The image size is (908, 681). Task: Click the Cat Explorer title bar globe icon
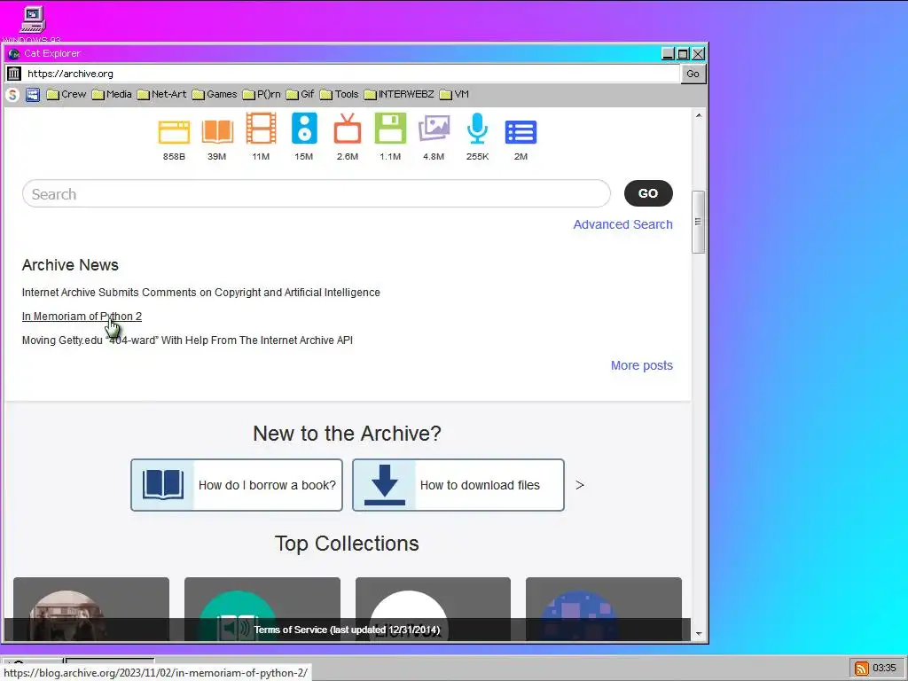[x=14, y=53]
